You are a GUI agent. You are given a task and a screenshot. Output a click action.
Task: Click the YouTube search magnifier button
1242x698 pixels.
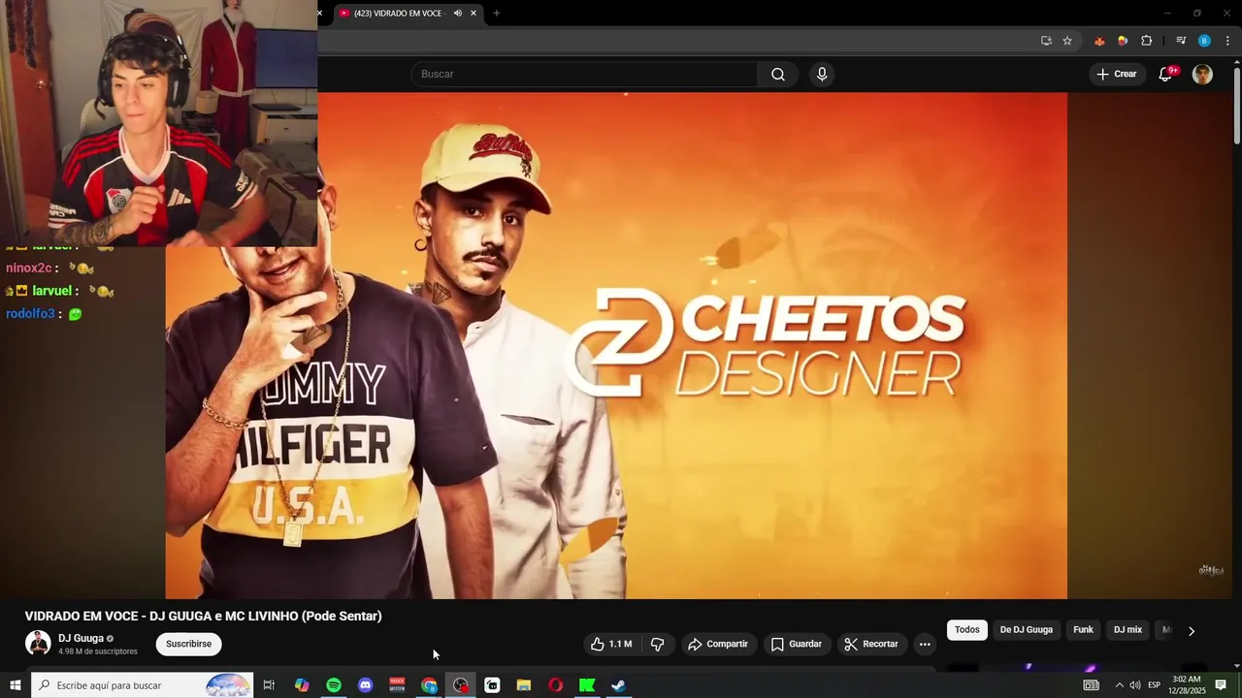[778, 75]
